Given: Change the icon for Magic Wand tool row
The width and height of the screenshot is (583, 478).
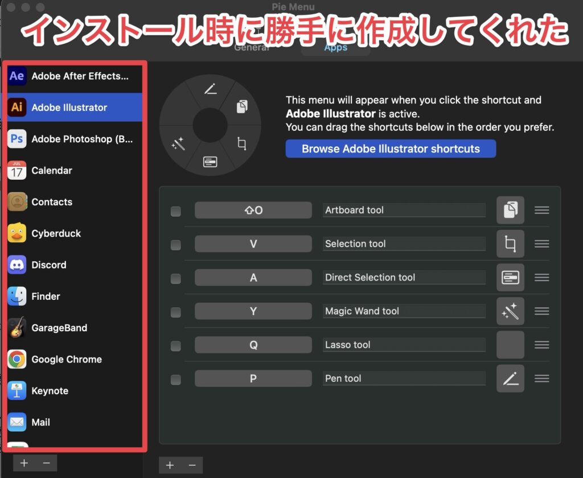Looking at the screenshot, I should (x=511, y=311).
